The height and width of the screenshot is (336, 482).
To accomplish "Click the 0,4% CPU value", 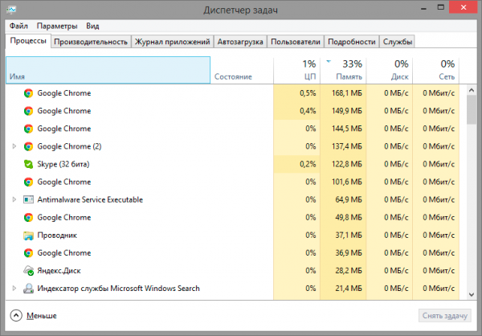I will coord(308,111).
